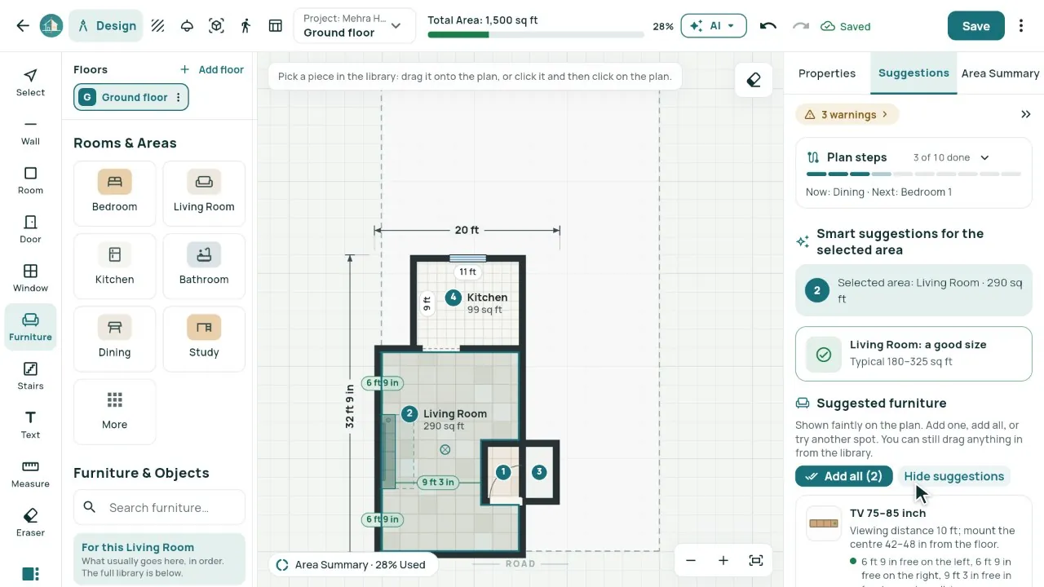Open the AI dropdown menu
Screen dimensions: 1044x587
[x=714, y=26]
